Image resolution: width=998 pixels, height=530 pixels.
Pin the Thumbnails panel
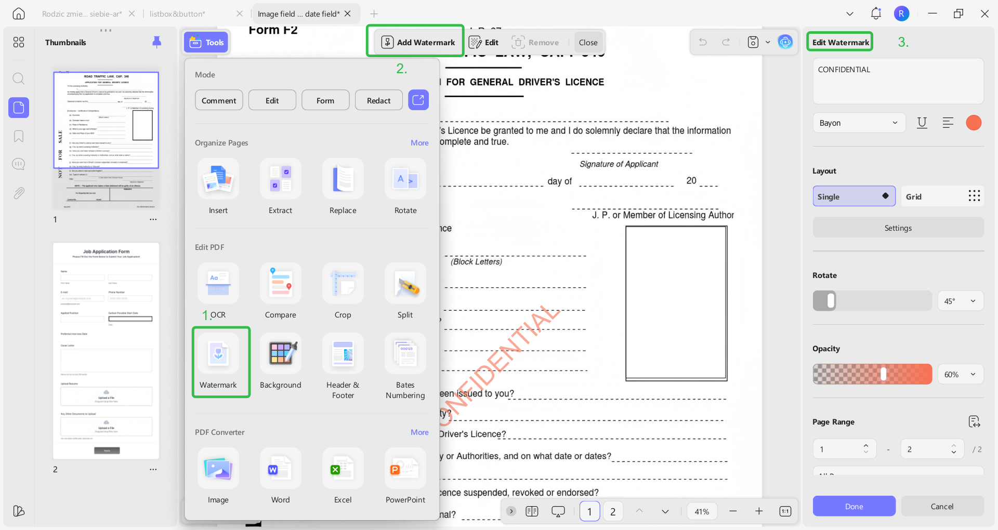(156, 42)
